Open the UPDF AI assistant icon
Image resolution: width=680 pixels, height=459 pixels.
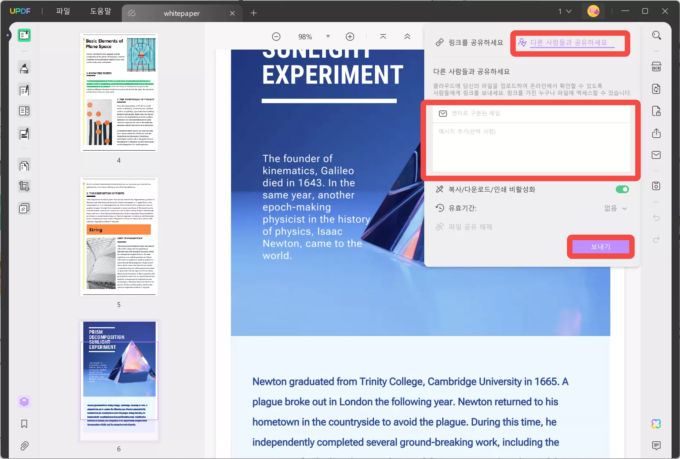[x=657, y=424]
